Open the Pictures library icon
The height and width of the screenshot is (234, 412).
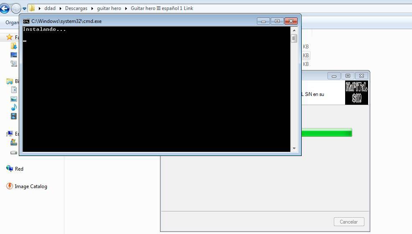[14, 99]
